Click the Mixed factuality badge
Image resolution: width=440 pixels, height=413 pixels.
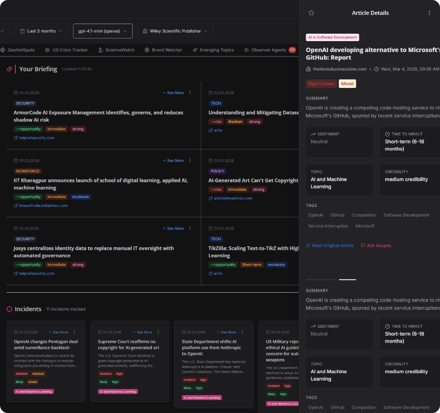pyautogui.click(x=347, y=84)
